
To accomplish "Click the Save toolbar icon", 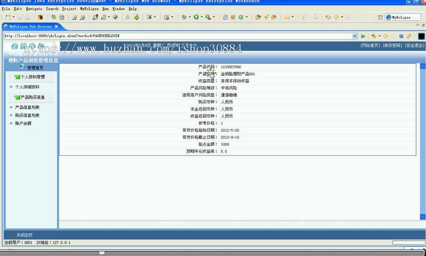I will click(20, 17).
